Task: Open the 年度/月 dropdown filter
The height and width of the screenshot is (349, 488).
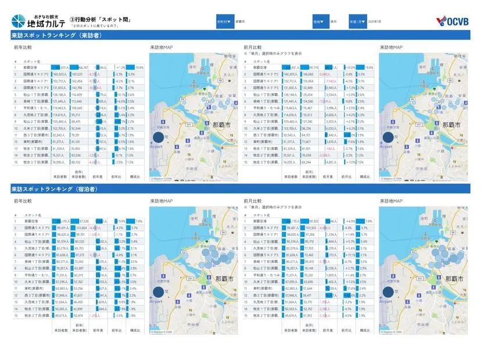Action: click(357, 21)
